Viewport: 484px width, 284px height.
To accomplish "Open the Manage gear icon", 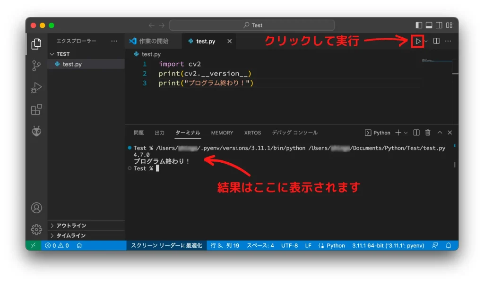I will 36,229.
